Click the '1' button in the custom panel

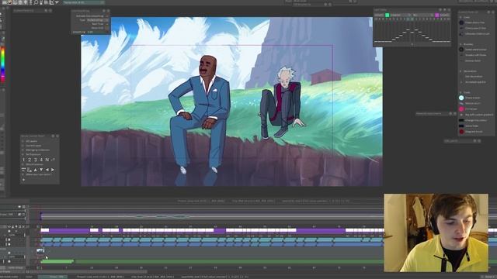[x=23, y=160]
